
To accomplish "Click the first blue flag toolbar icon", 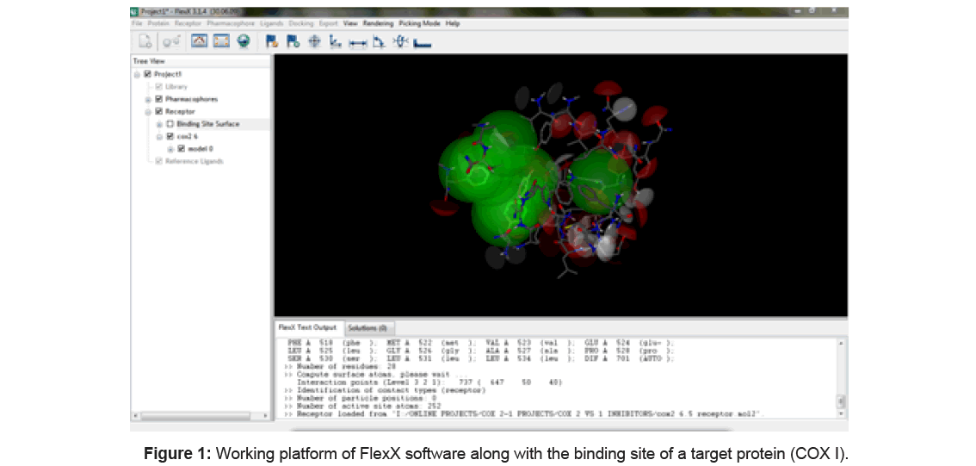I will click(272, 41).
